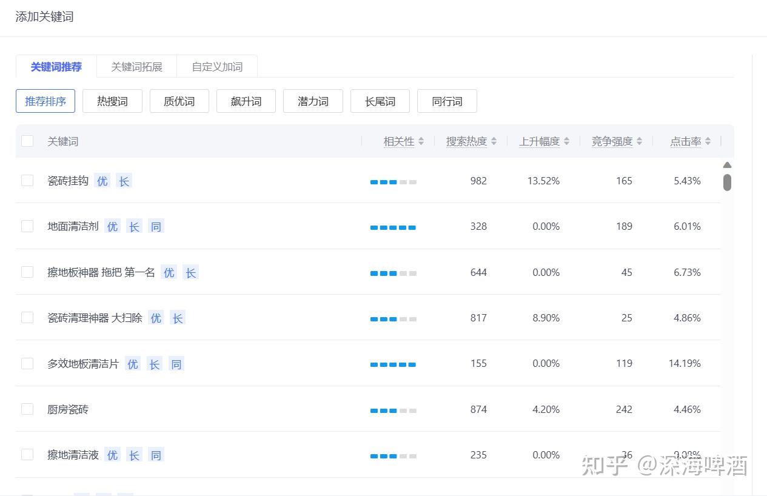Click rise value 13.52%
The image size is (767, 496).
point(543,181)
